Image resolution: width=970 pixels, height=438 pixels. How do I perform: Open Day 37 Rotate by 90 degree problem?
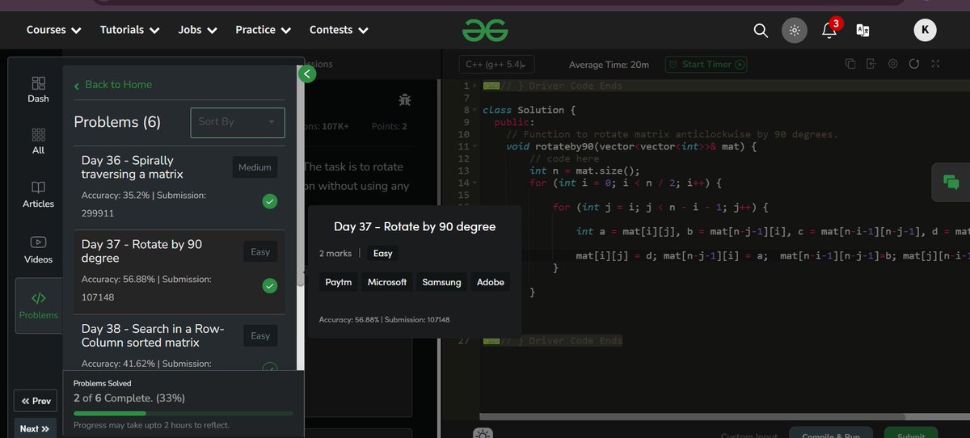coord(179,272)
